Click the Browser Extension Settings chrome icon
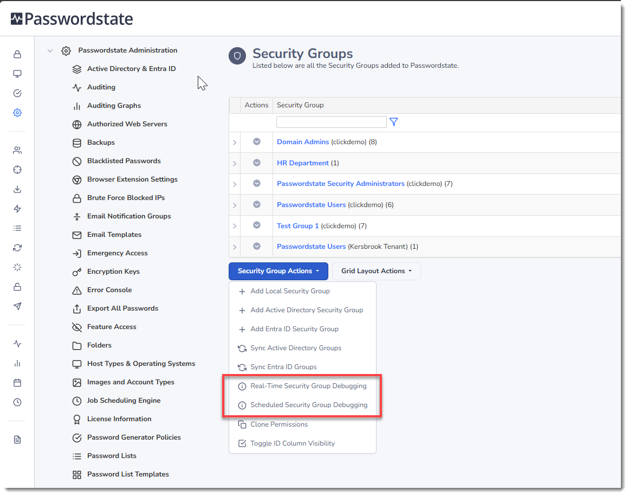 tap(76, 180)
